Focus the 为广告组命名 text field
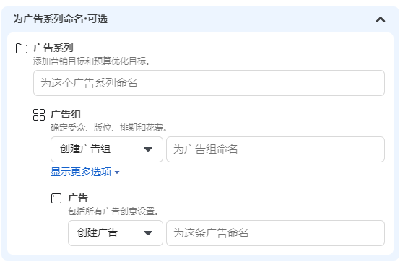Image resolution: width=403 pixels, height=267 pixels. coord(275,149)
